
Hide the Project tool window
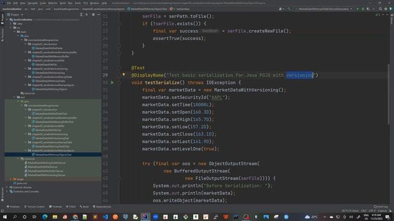[98, 15]
